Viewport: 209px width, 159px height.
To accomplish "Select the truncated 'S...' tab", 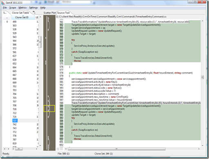I will coord(5,13).
